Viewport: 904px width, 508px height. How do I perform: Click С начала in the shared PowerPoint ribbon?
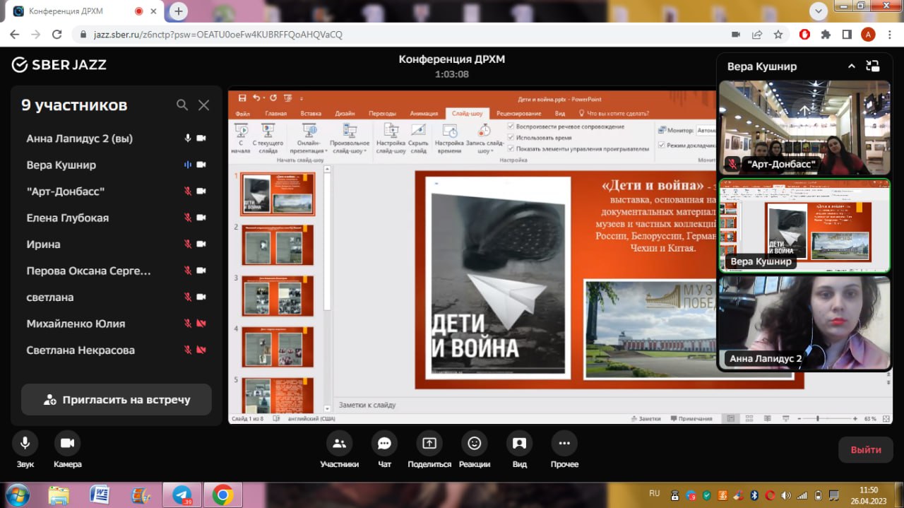[241, 138]
